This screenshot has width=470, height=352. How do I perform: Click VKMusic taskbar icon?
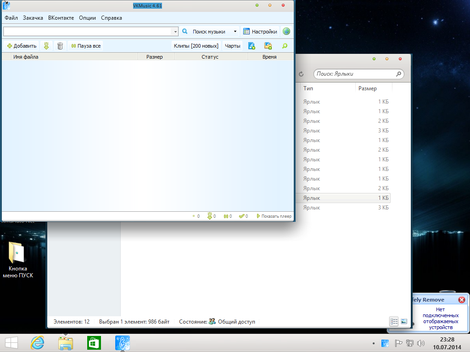122,343
